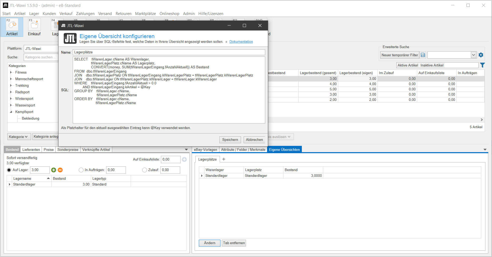Click Abbrechen in the dialog
The height and width of the screenshot is (257, 492).
(x=254, y=140)
